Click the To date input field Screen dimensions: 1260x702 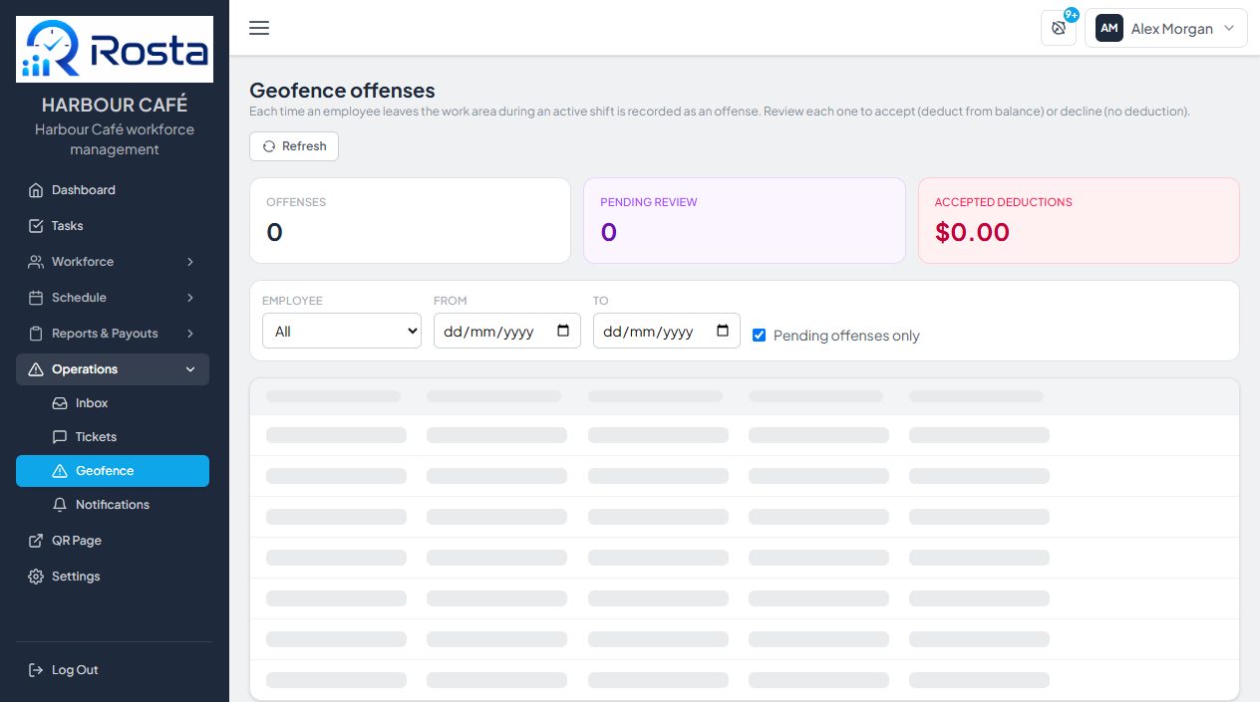(x=667, y=331)
